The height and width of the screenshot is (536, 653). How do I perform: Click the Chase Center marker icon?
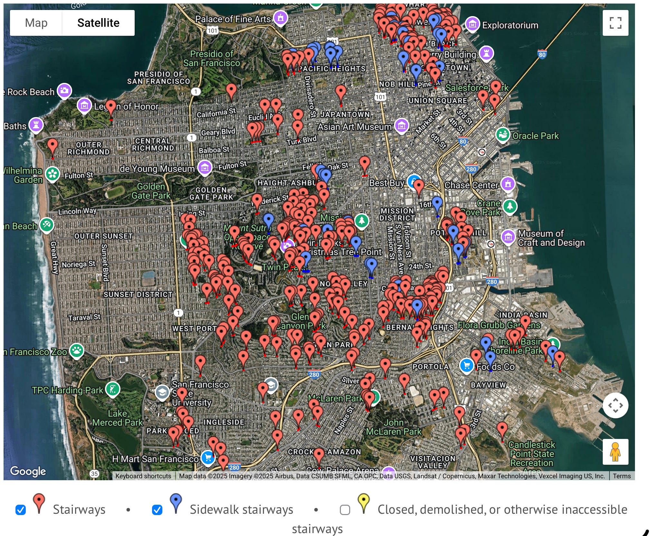tap(508, 184)
